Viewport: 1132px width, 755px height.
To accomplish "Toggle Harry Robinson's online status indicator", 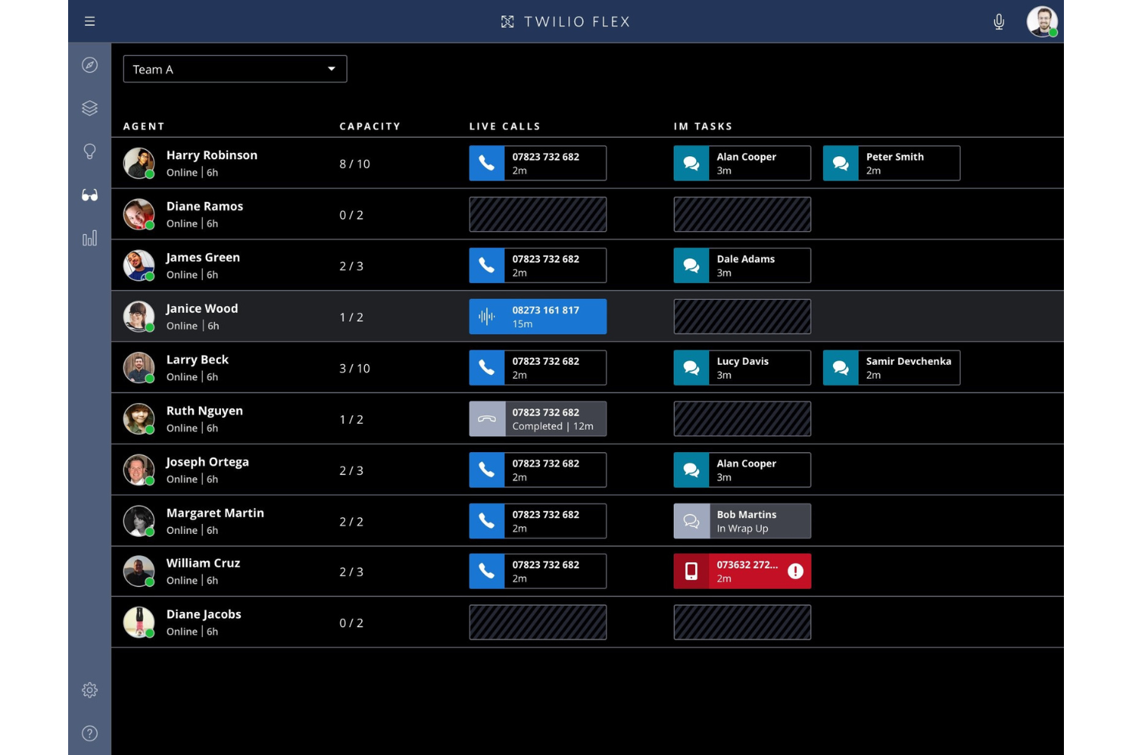I will point(150,174).
